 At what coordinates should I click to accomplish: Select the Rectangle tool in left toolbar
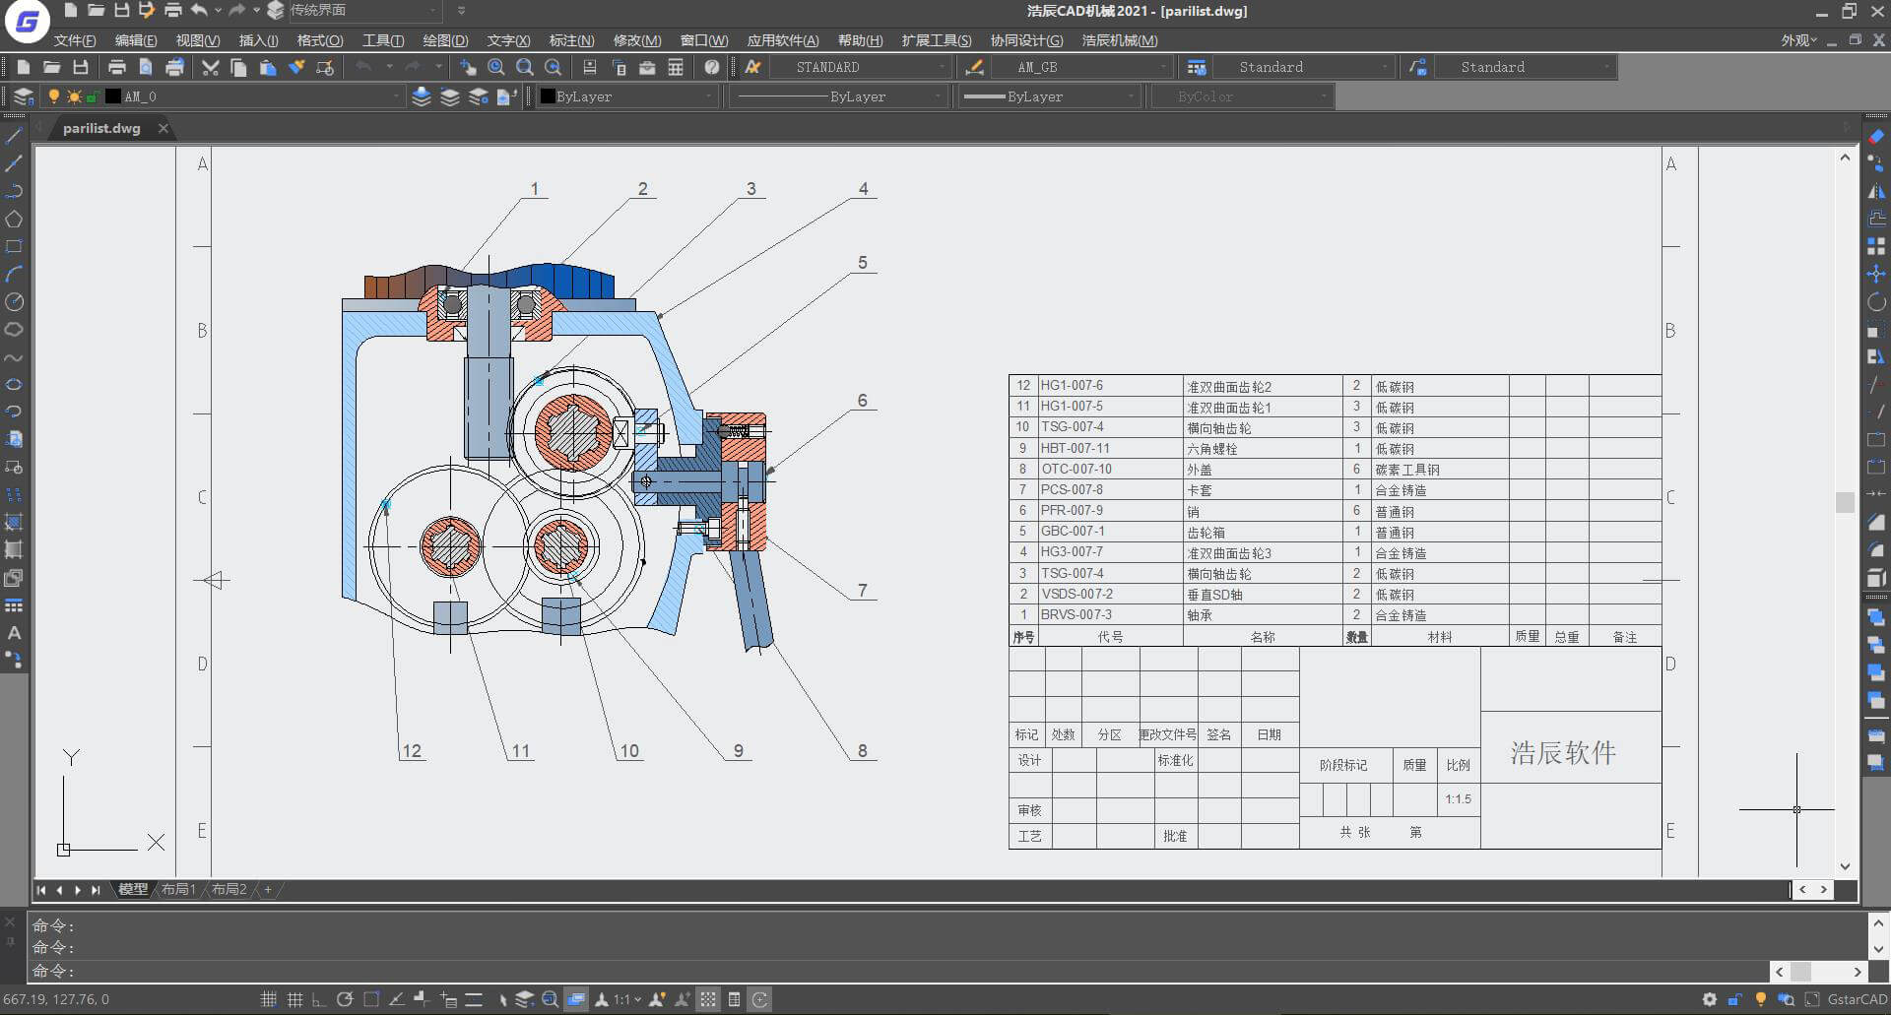14,247
